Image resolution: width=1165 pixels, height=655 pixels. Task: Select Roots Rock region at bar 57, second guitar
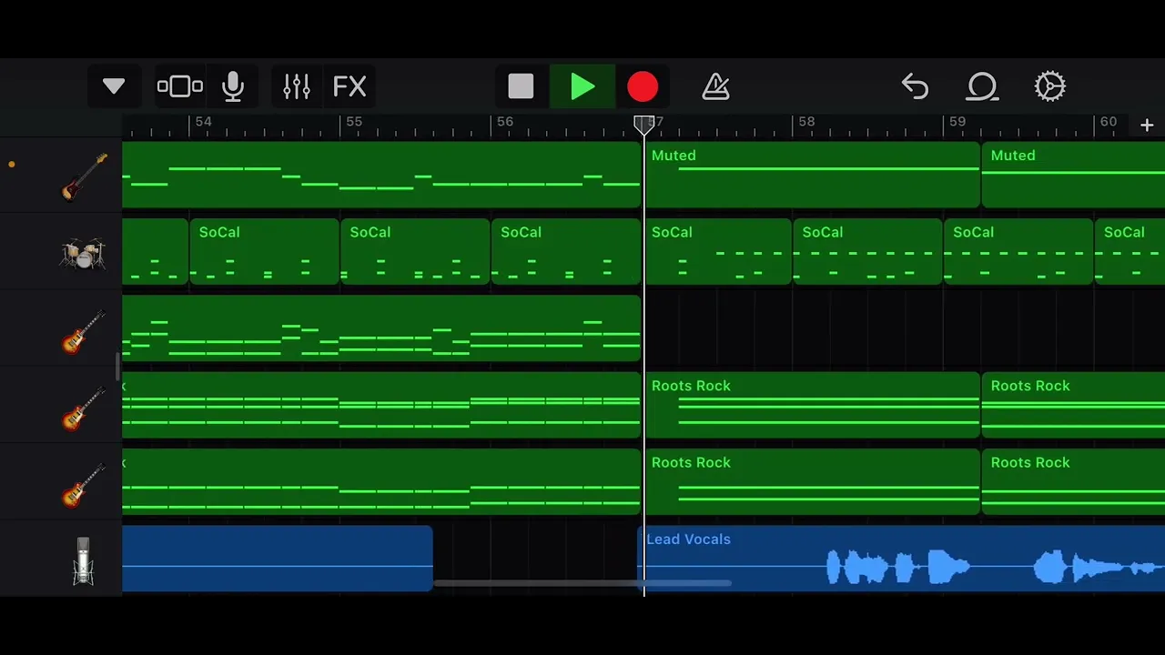coord(812,405)
